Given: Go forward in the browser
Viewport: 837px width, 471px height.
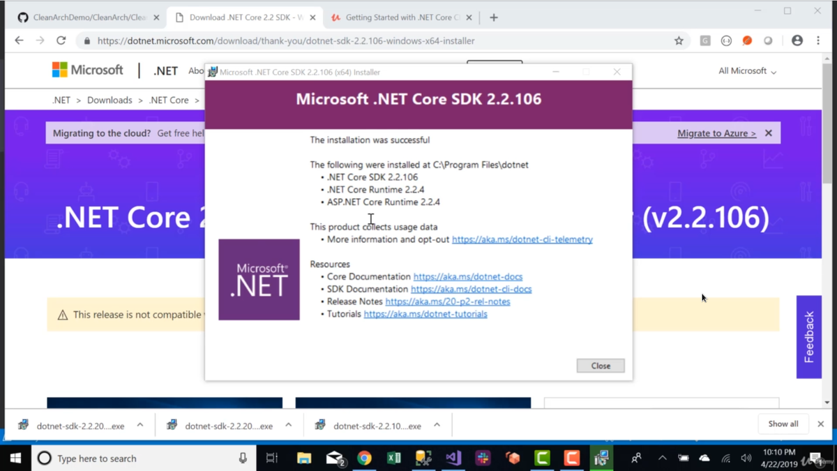Looking at the screenshot, I should click(x=40, y=40).
